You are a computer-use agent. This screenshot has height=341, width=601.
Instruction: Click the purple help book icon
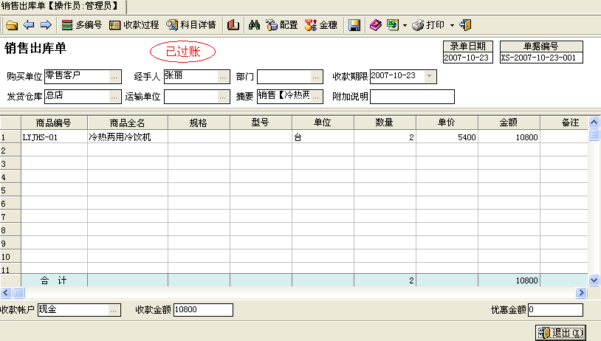(376, 25)
